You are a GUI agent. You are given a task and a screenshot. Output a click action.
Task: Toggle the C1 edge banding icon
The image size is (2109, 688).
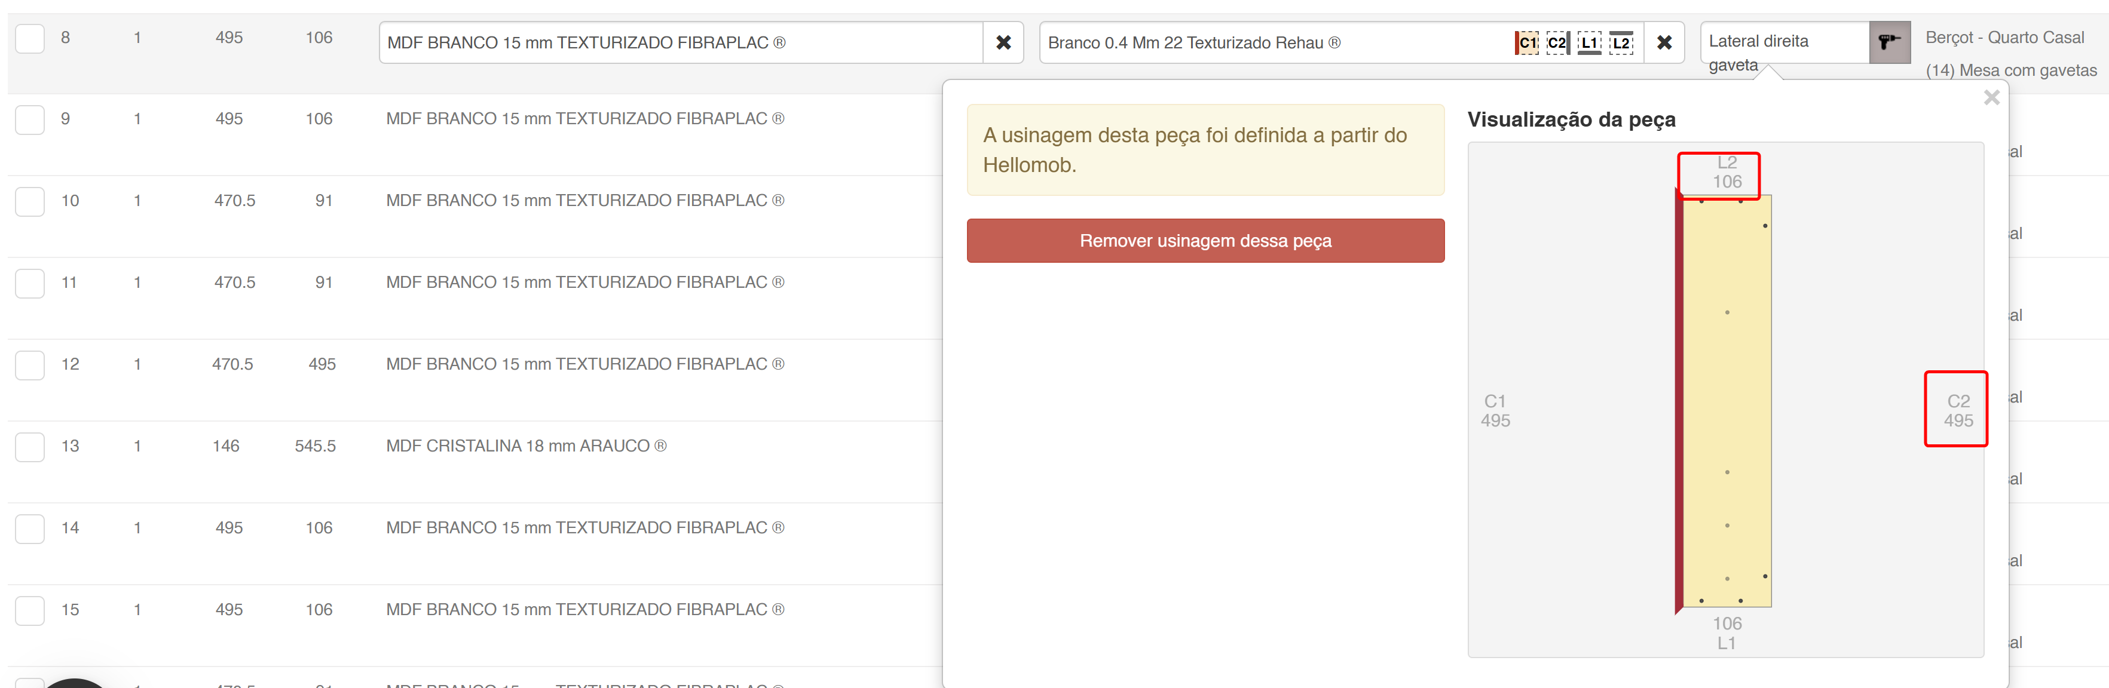coord(1527,42)
